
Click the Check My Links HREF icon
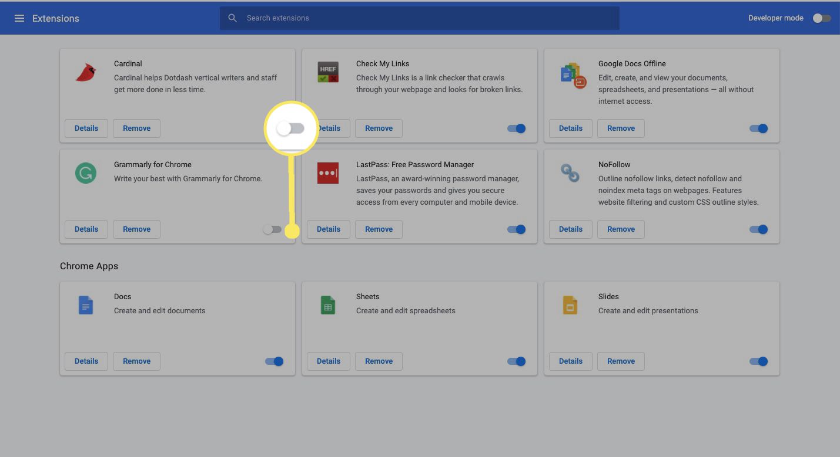pyautogui.click(x=328, y=72)
